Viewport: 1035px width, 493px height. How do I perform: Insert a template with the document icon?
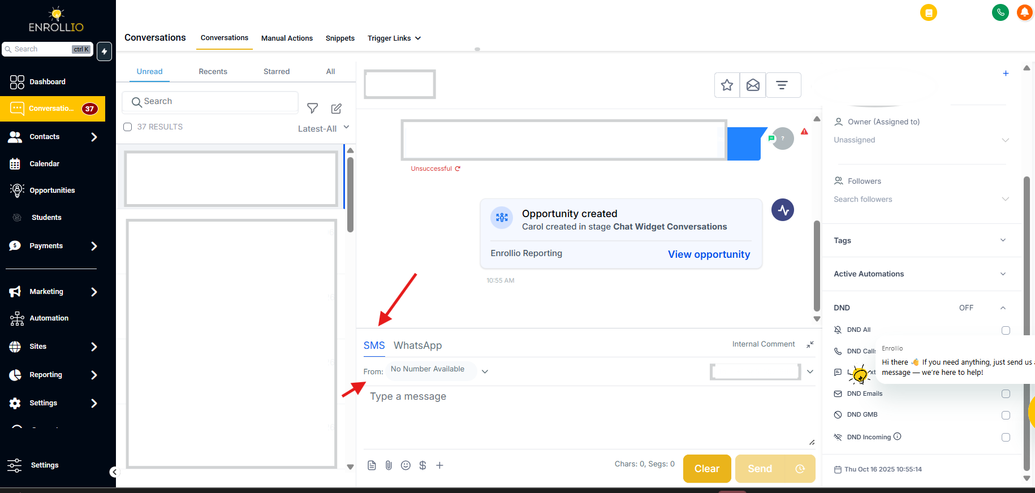[372, 465]
